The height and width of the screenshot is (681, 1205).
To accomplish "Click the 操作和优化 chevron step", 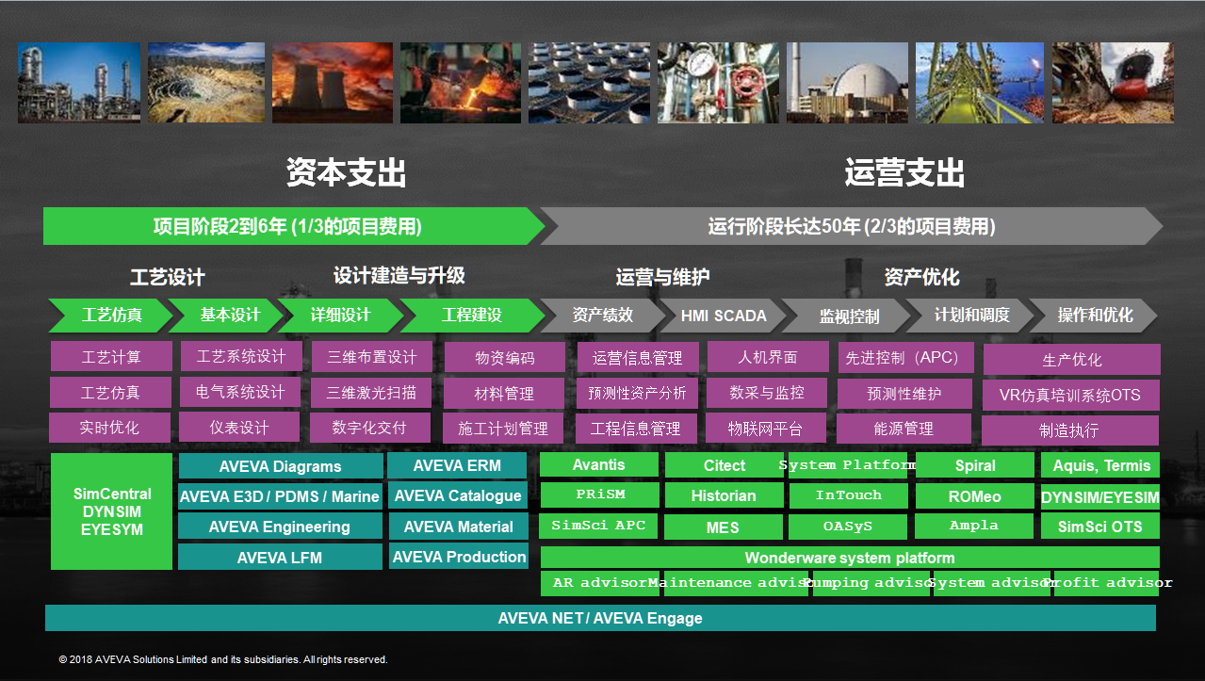I will pos(1094,316).
